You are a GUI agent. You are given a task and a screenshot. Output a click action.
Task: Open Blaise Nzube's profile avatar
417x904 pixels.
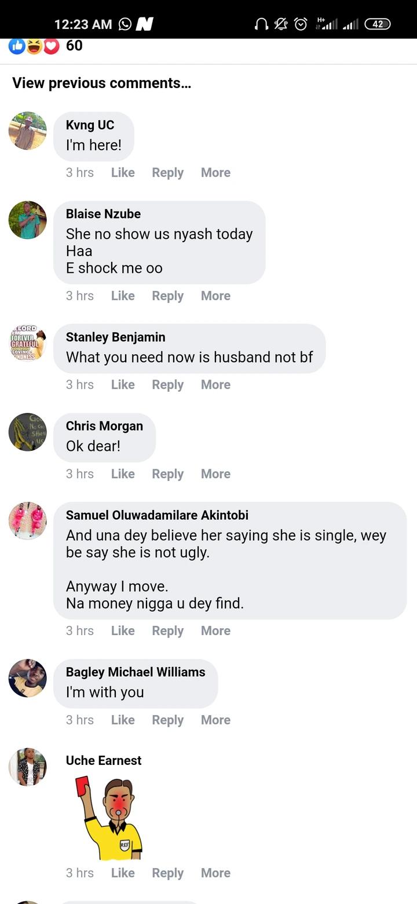pyautogui.click(x=28, y=220)
